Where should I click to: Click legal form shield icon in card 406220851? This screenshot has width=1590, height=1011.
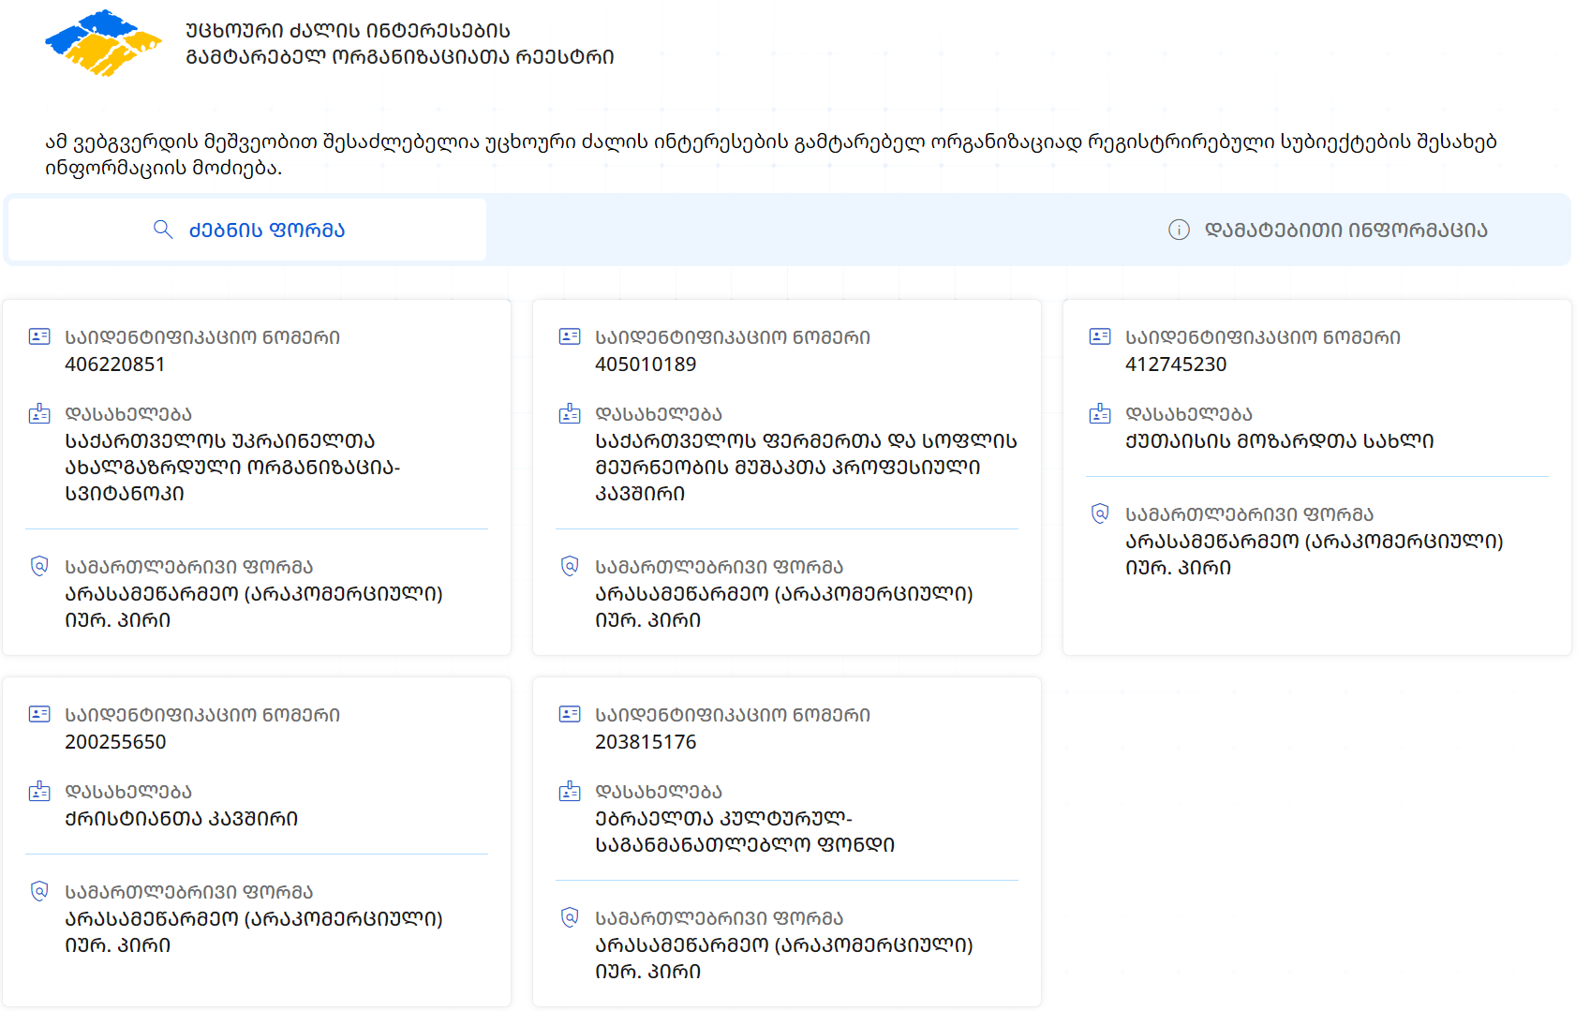click(x=39, y=566)
